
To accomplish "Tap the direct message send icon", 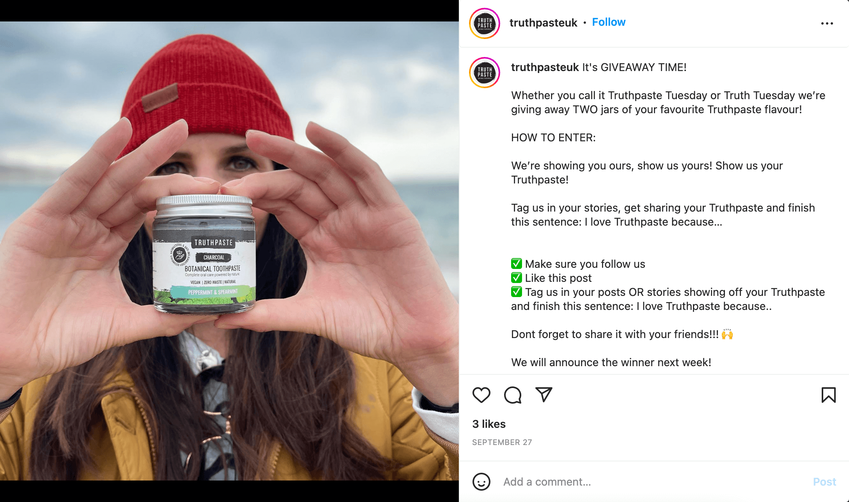I will click(x=544, y=394).
